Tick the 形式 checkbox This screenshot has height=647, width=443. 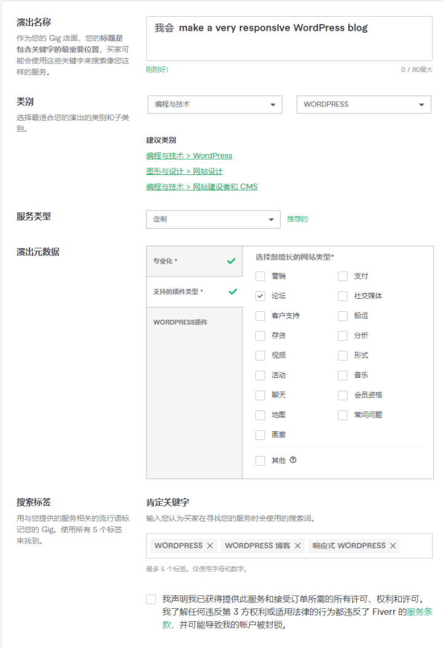click(343, 356)
